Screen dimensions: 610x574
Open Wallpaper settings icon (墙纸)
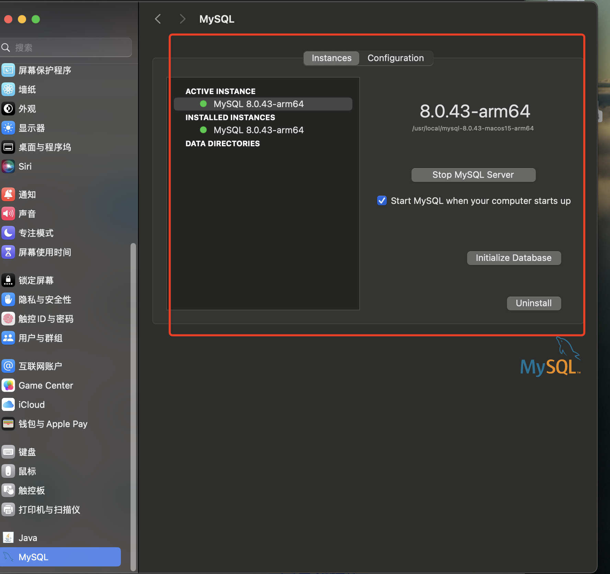[8, 90]
